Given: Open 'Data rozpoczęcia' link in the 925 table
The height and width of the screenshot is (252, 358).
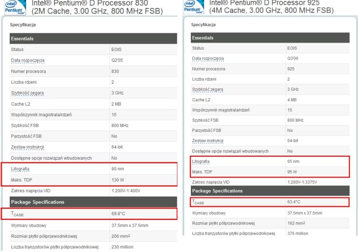Looking at the screenshot, I should (208, 59).
